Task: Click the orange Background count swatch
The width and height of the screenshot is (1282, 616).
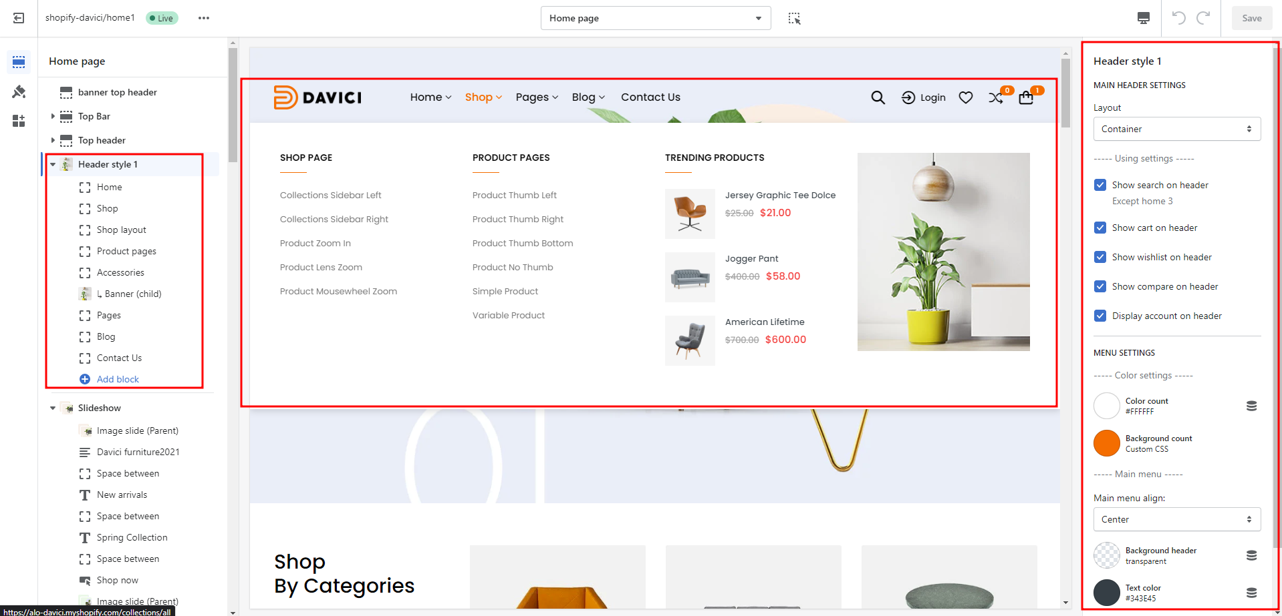Action: click(x=1106, y=443)
